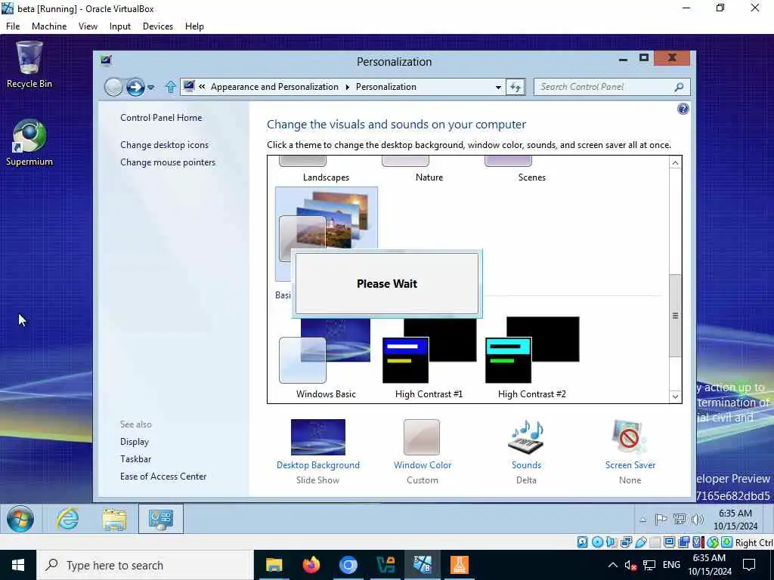Open host notification center icon
The image size is (774, 580).
coord(749,565)
